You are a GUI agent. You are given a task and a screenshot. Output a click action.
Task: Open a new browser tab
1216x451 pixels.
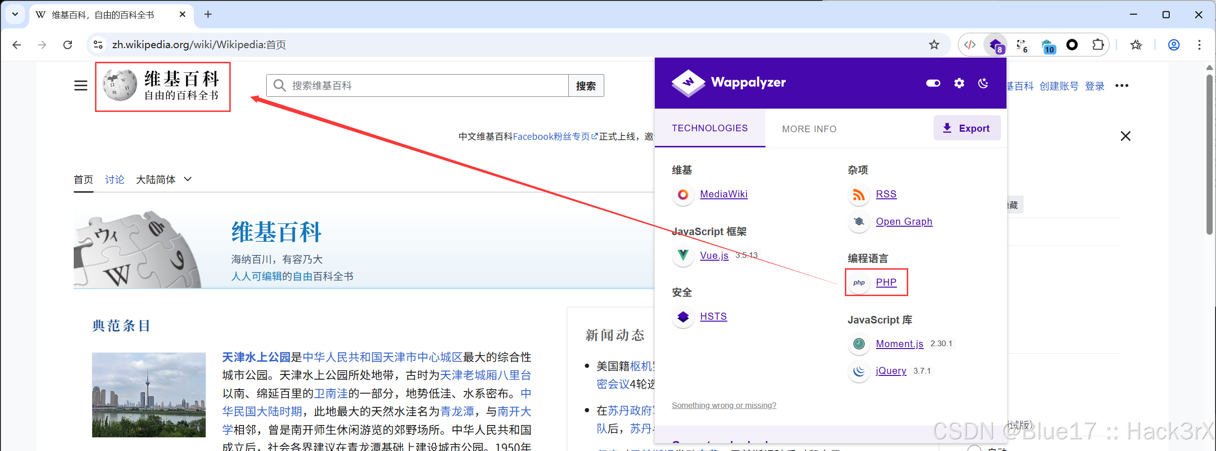[x=208, y=15]
